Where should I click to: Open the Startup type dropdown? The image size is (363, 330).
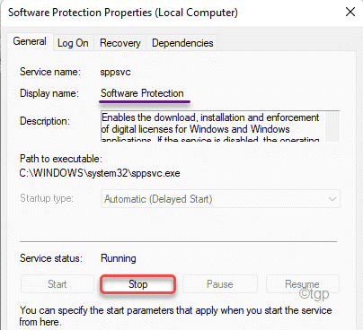tap(220, 199)
